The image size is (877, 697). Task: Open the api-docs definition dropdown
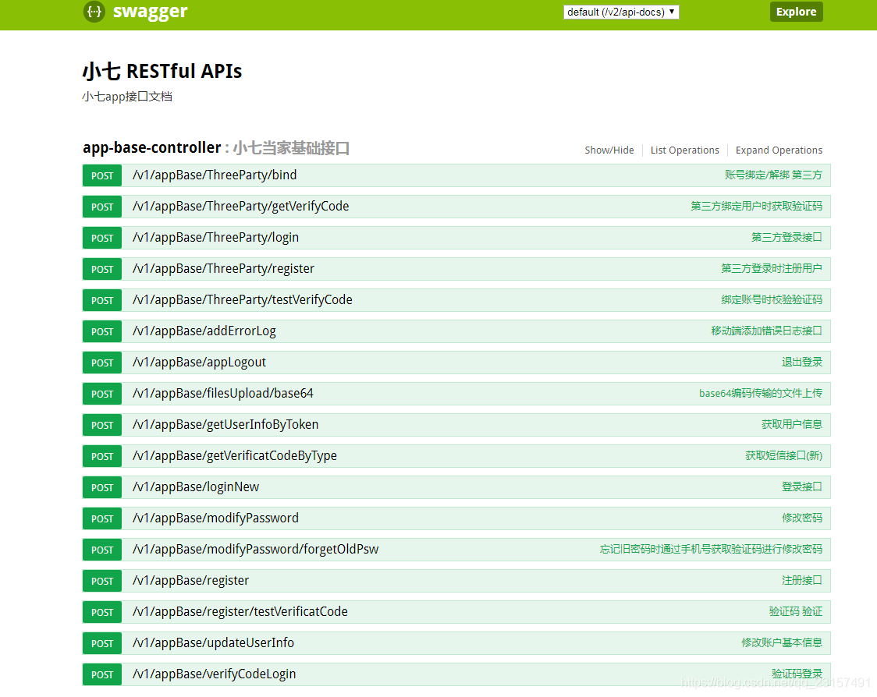coord(621,12)
